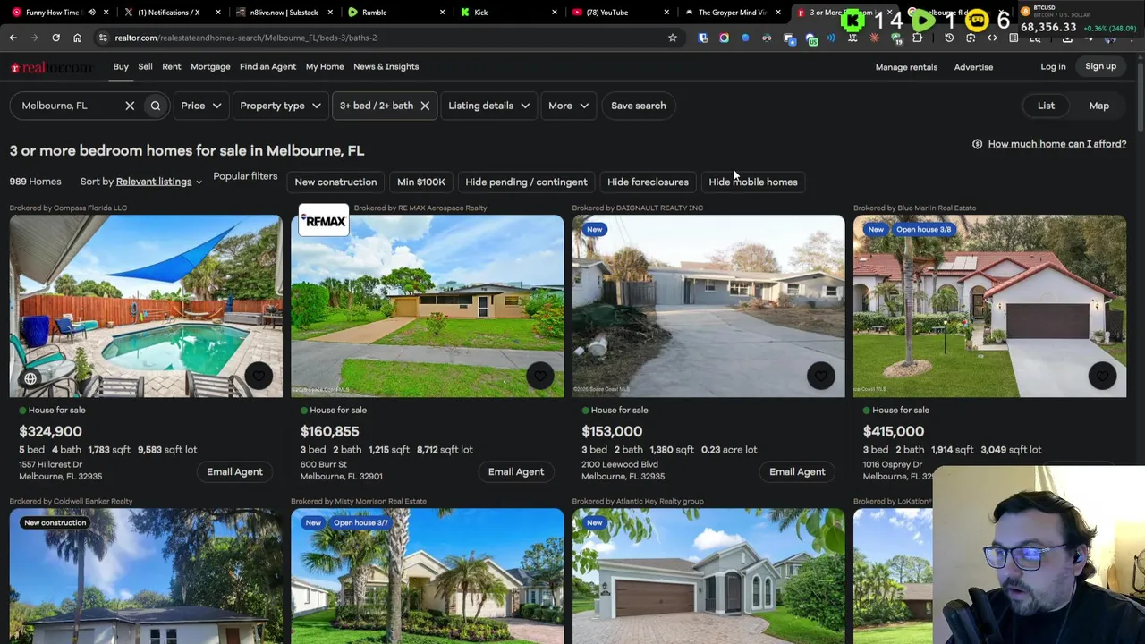This screenshot has width=1145, height=644.
Task: Expand the Property type dropdown
Action: click(280, 106)
